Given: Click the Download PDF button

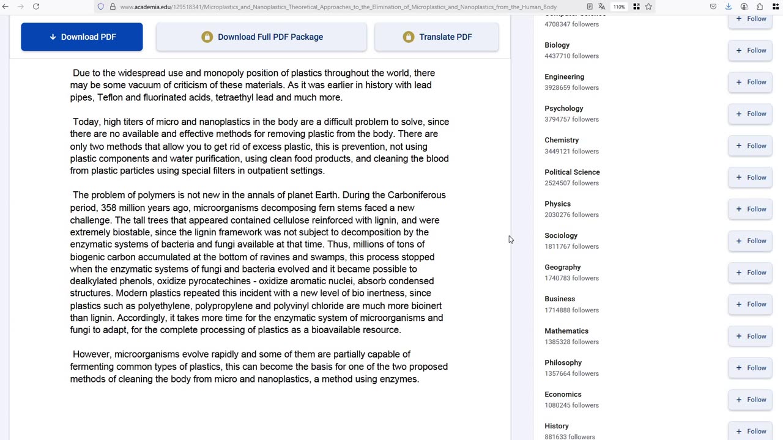Looking at the screenshot, I should pos(82,37).
